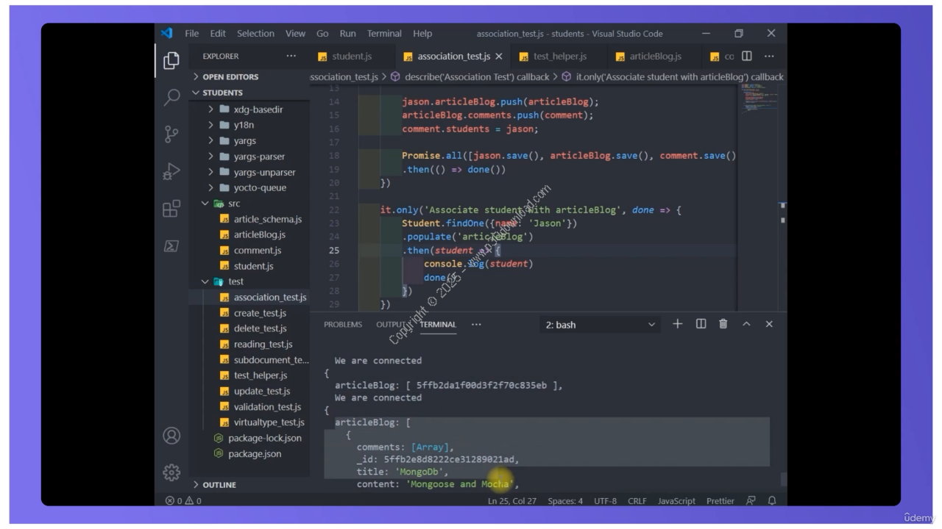Expand the OUTLINE section
The height and width of the screenshot is (529, 942).
click(219, 485)
